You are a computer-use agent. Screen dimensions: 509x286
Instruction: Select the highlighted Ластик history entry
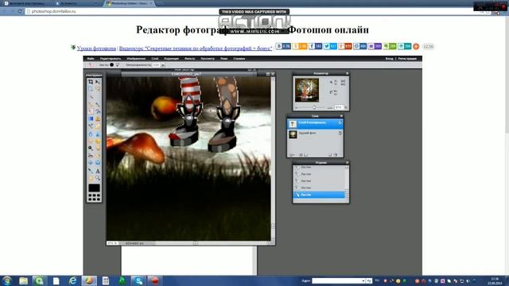click(319, 195)
